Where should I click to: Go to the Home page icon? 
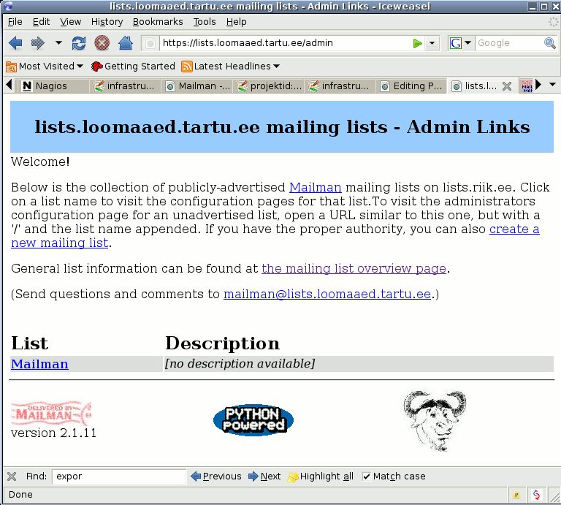(126, 43)
